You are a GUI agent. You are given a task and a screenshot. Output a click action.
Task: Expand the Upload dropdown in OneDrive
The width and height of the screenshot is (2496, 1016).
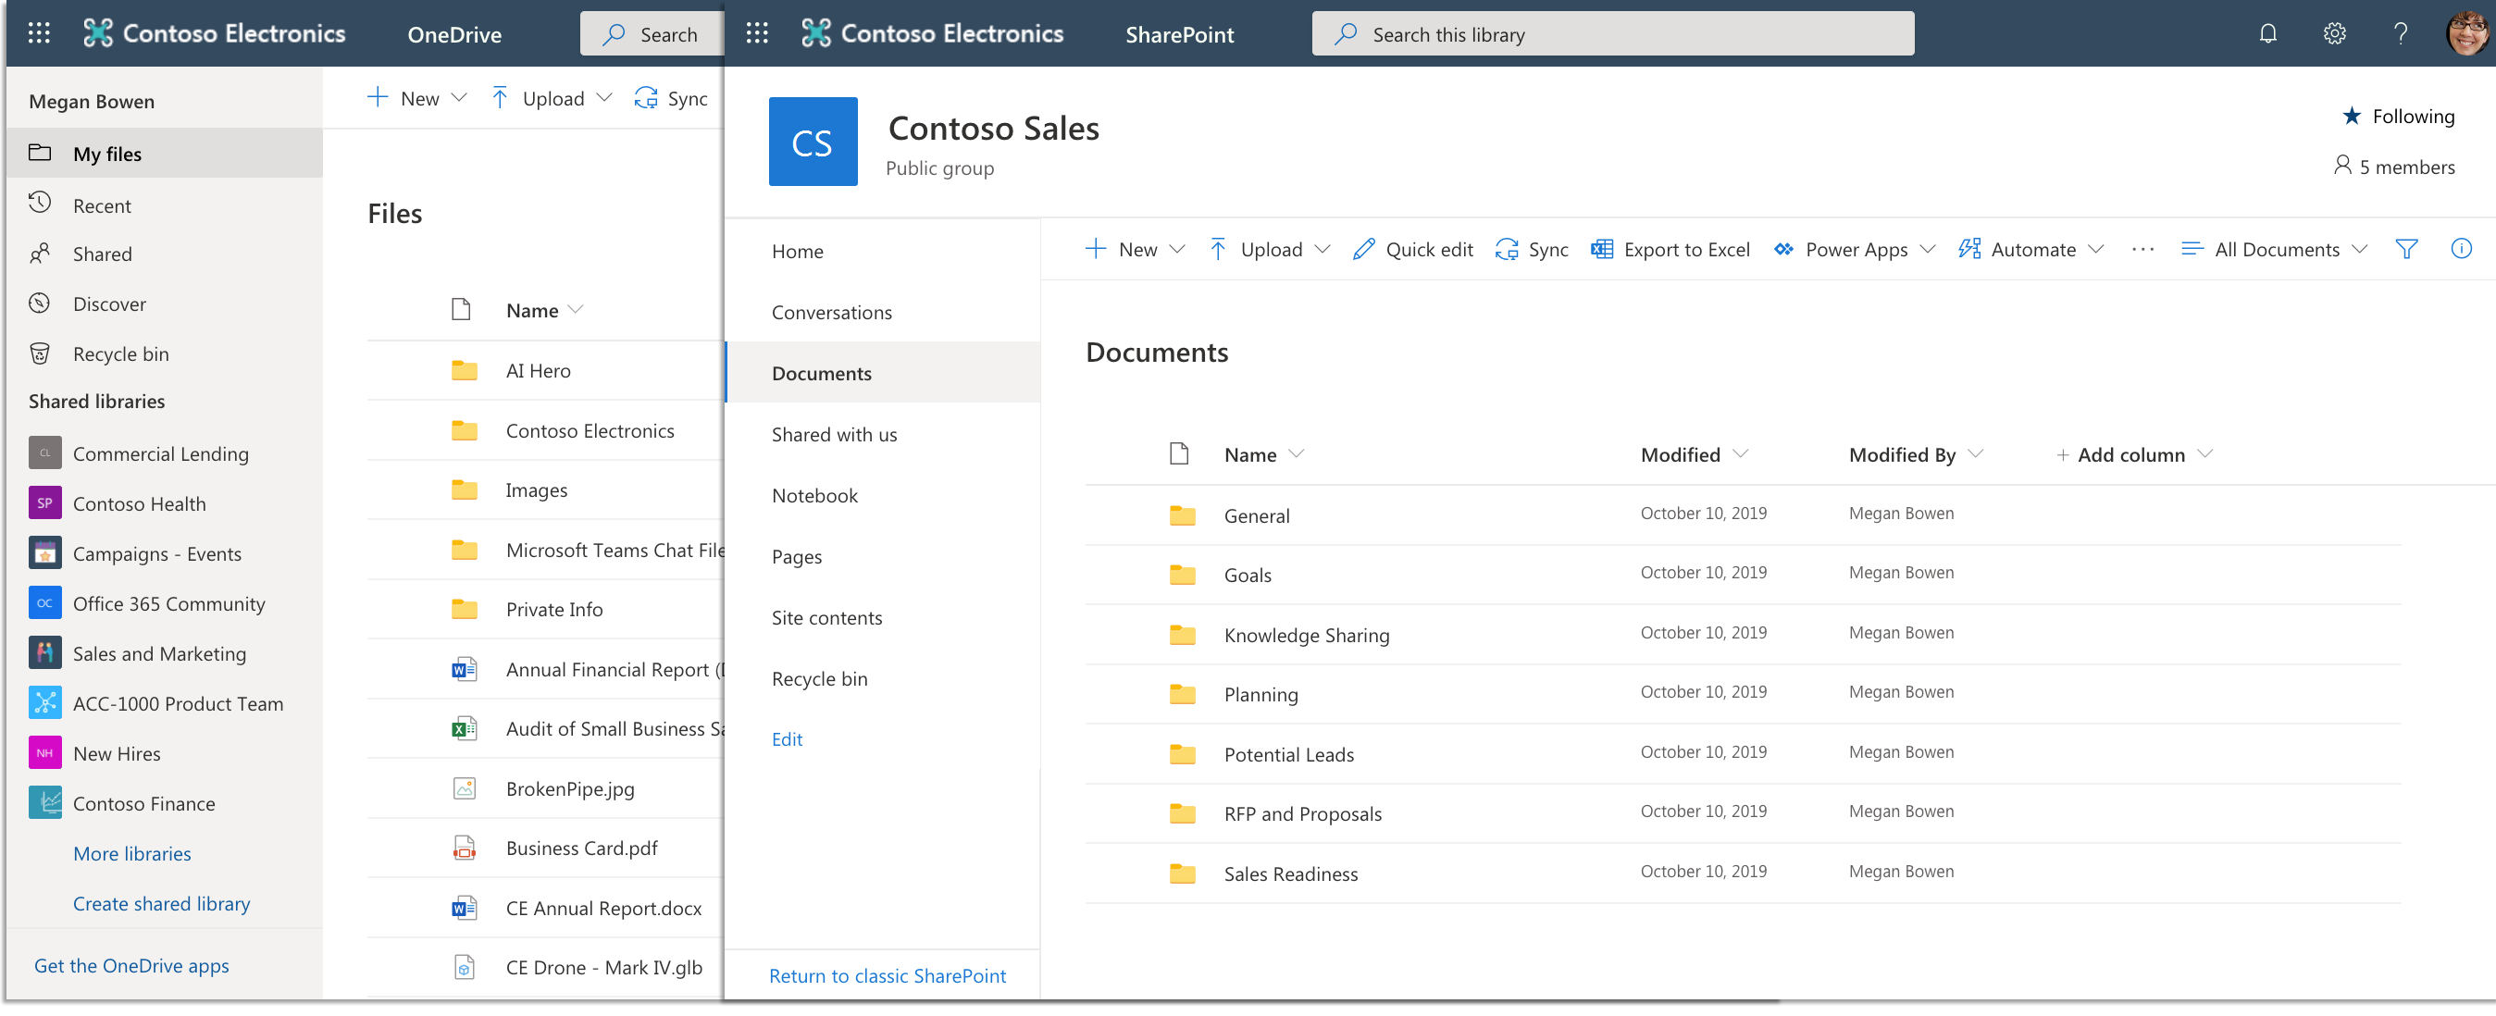[604, 98]
